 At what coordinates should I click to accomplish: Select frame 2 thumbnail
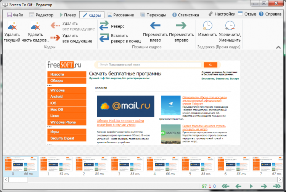(92, 164)
